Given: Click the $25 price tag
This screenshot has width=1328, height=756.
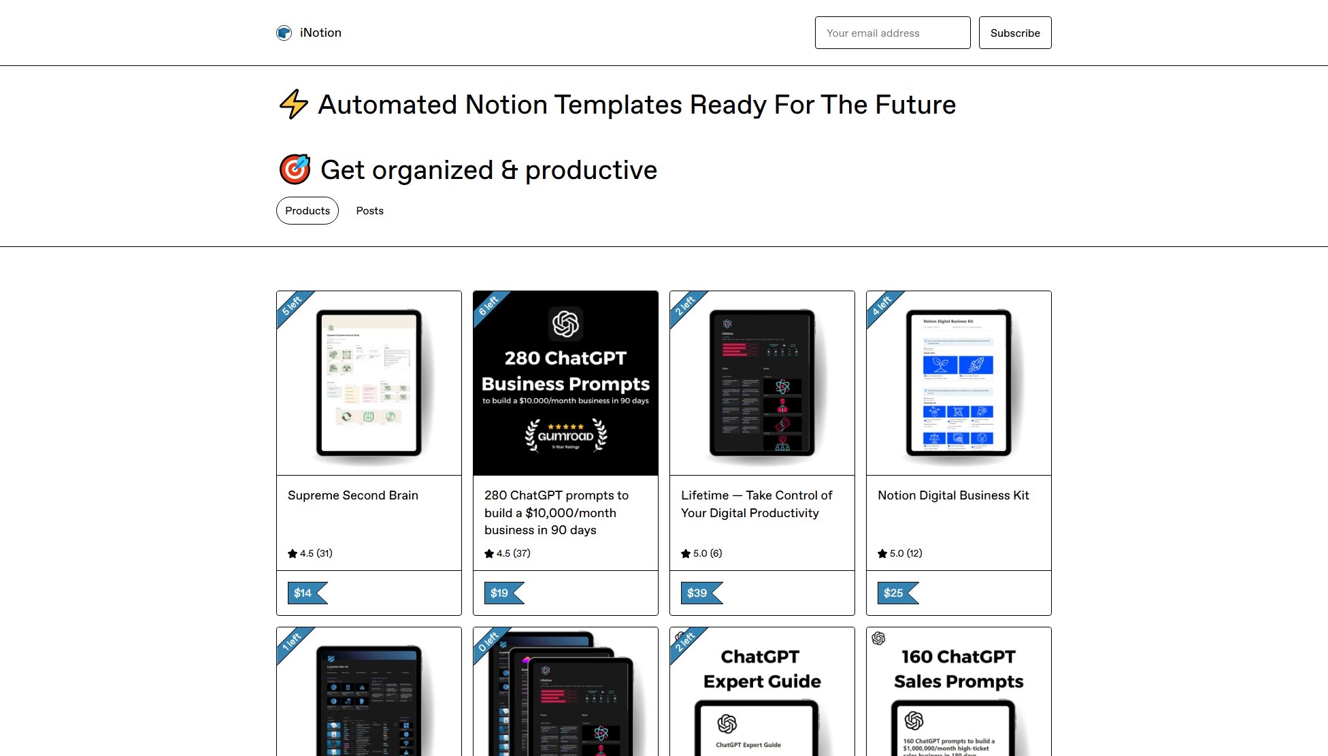Looking at the screenshot, I should [897, 593].
